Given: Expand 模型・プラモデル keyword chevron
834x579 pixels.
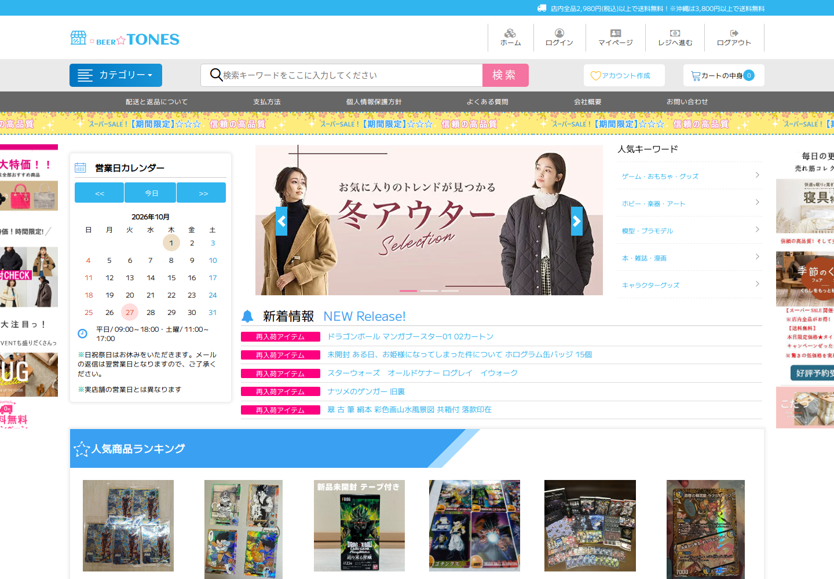Looking at the screenshot, I should click(x=758, y=229).
